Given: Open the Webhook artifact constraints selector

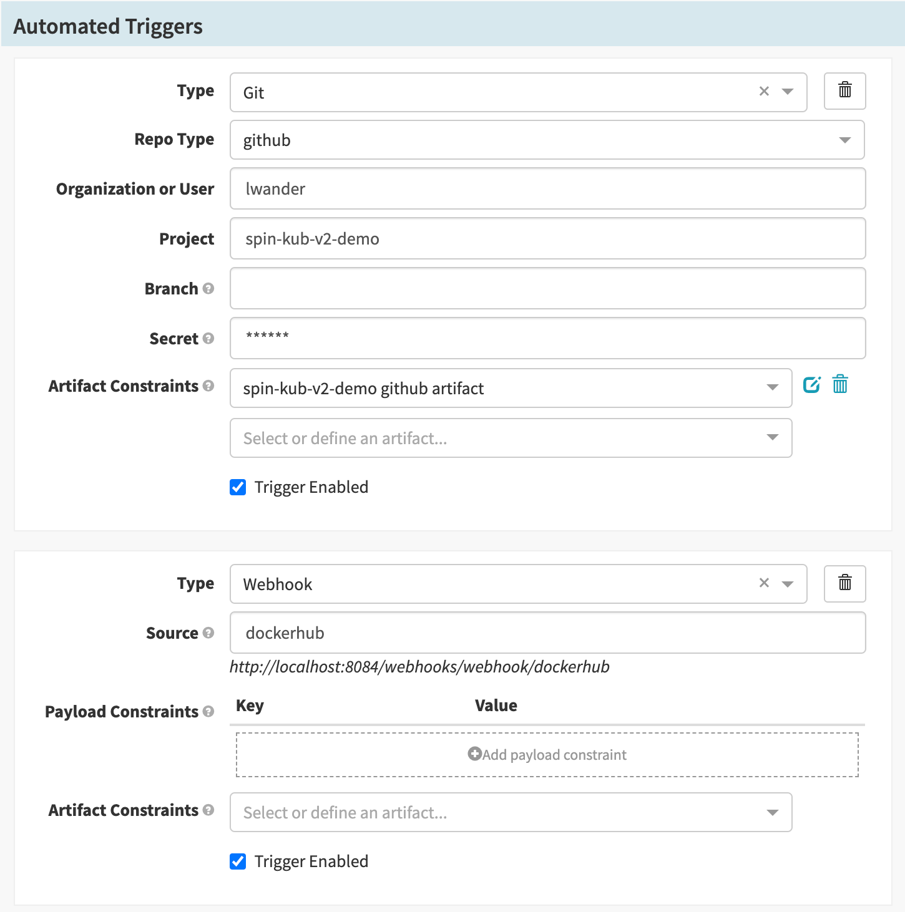Looking at the screenshot, I should (511, 812).
